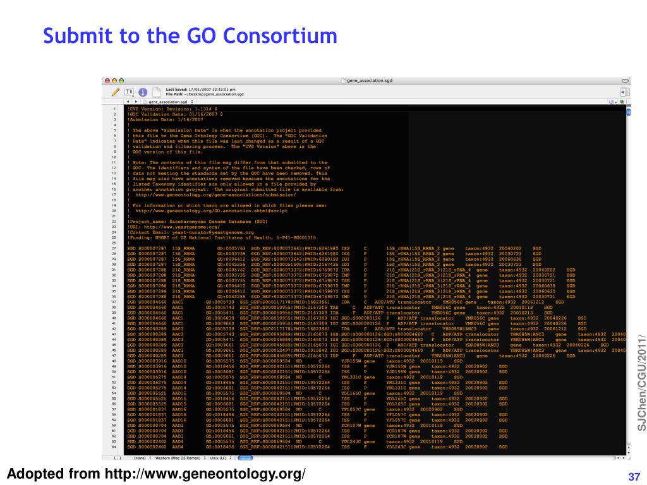Open the Text Options popup icon
Viewport: 647px width, 485px height.
[129, 92]
